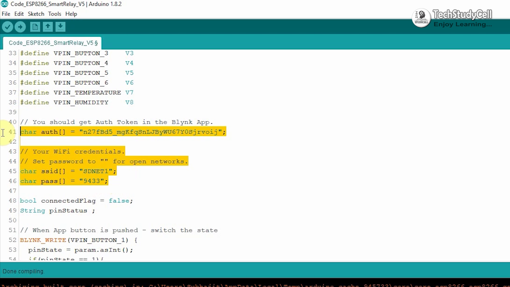The height and width of the screenshot is (287, 510).
Task: Click the highlighted auth token line
Action: coord(122,132)
